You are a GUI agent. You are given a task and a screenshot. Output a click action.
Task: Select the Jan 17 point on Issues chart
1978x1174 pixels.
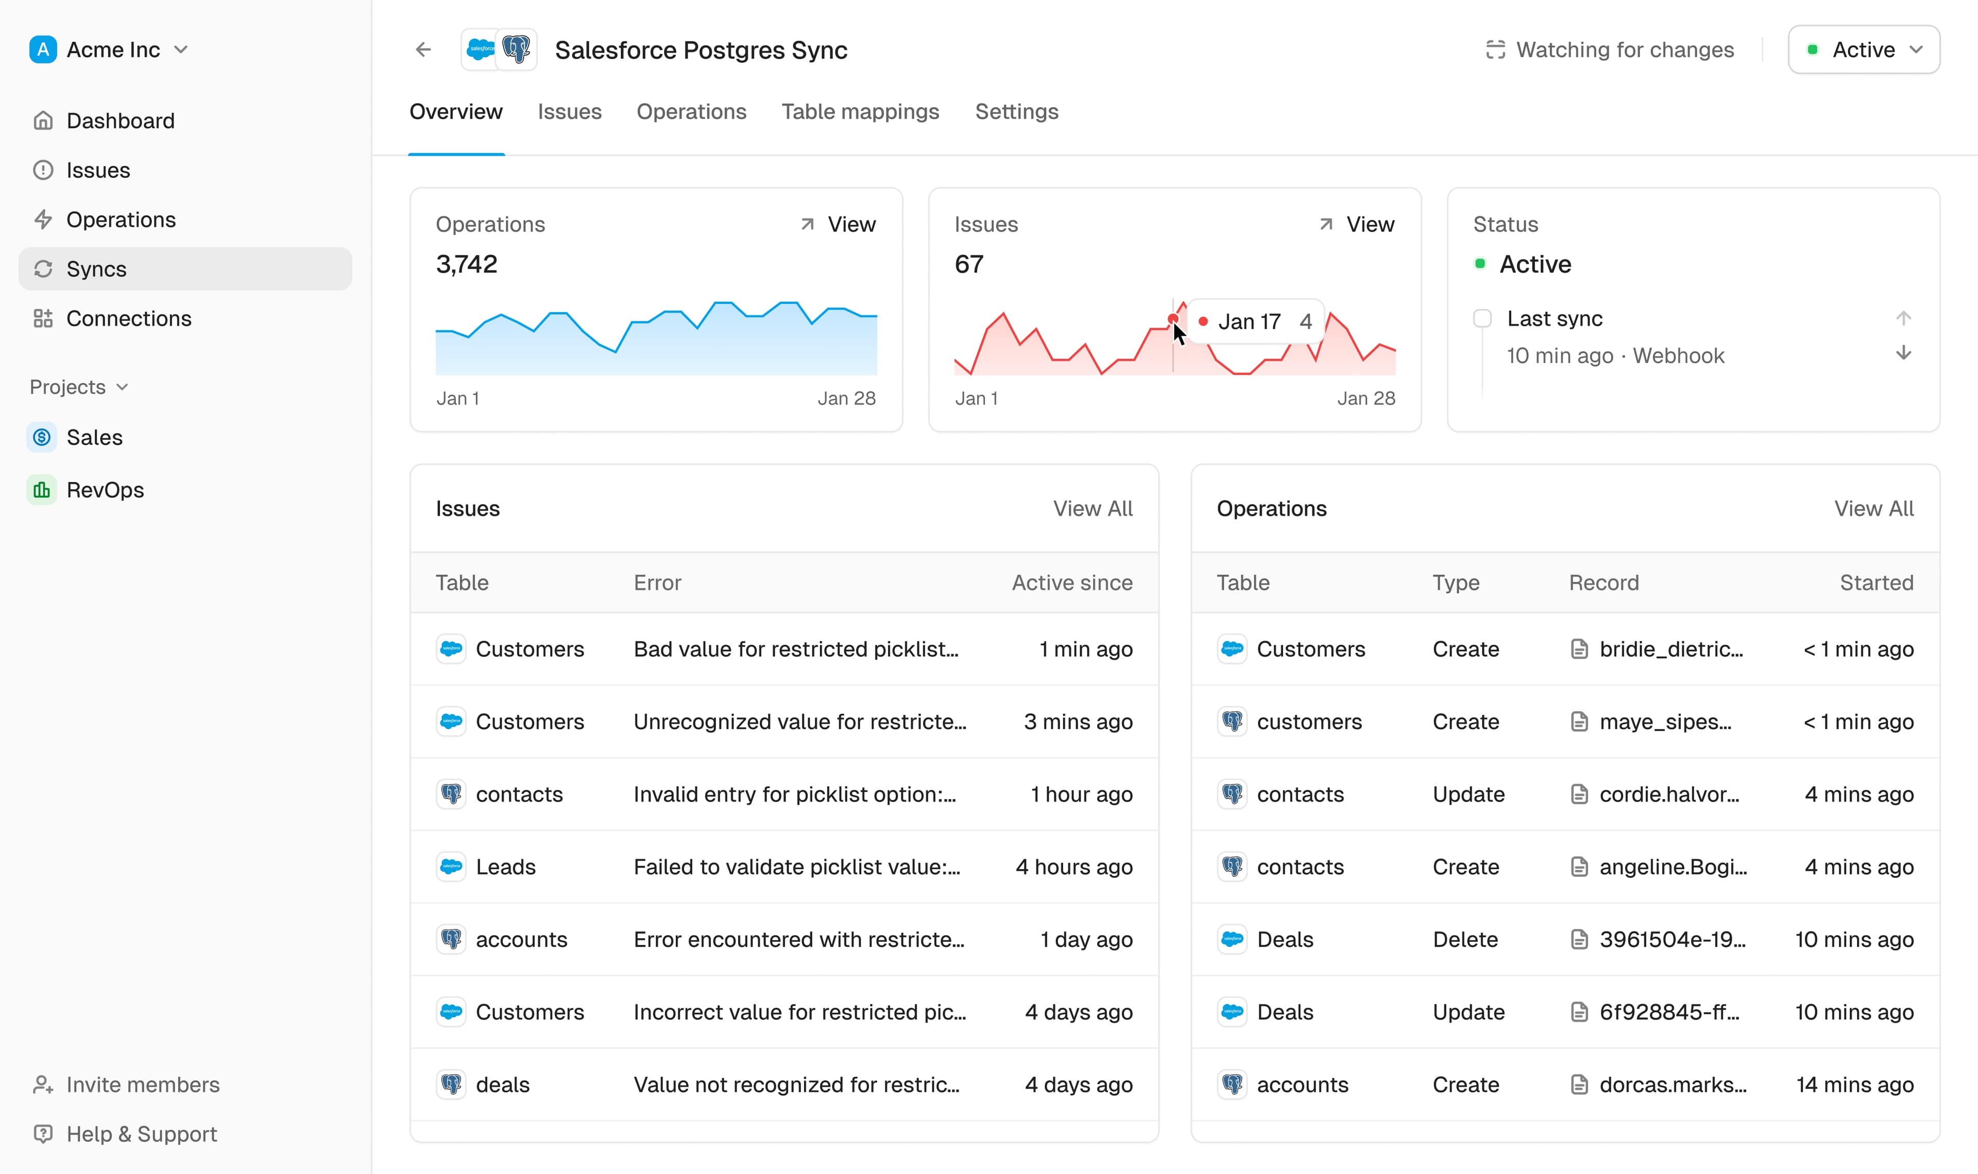(x=1172, y=319)
